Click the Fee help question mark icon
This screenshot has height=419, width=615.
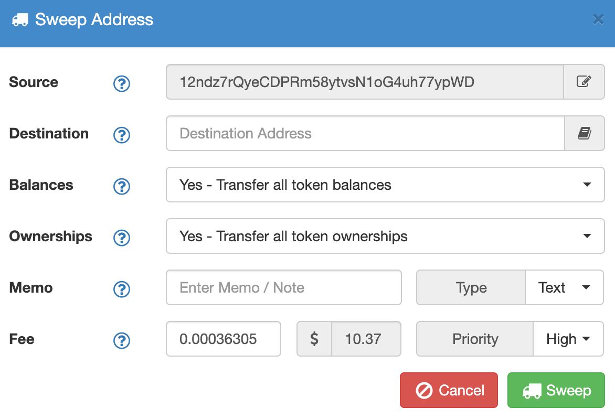point(122,341)
